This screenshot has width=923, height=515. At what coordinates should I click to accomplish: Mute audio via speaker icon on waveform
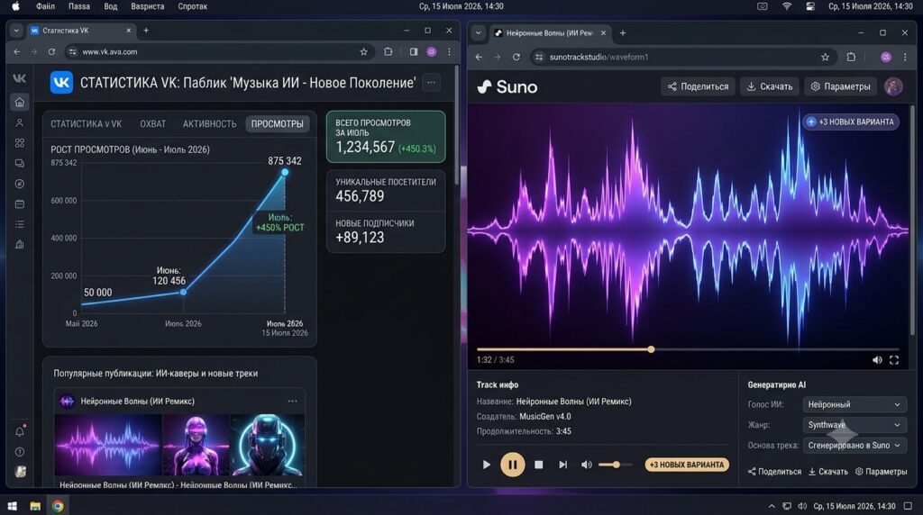[877, 360]
